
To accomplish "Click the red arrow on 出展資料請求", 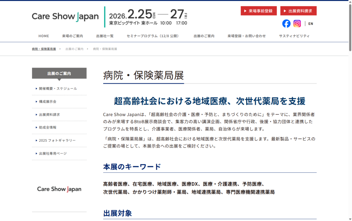I will [286, 11].
